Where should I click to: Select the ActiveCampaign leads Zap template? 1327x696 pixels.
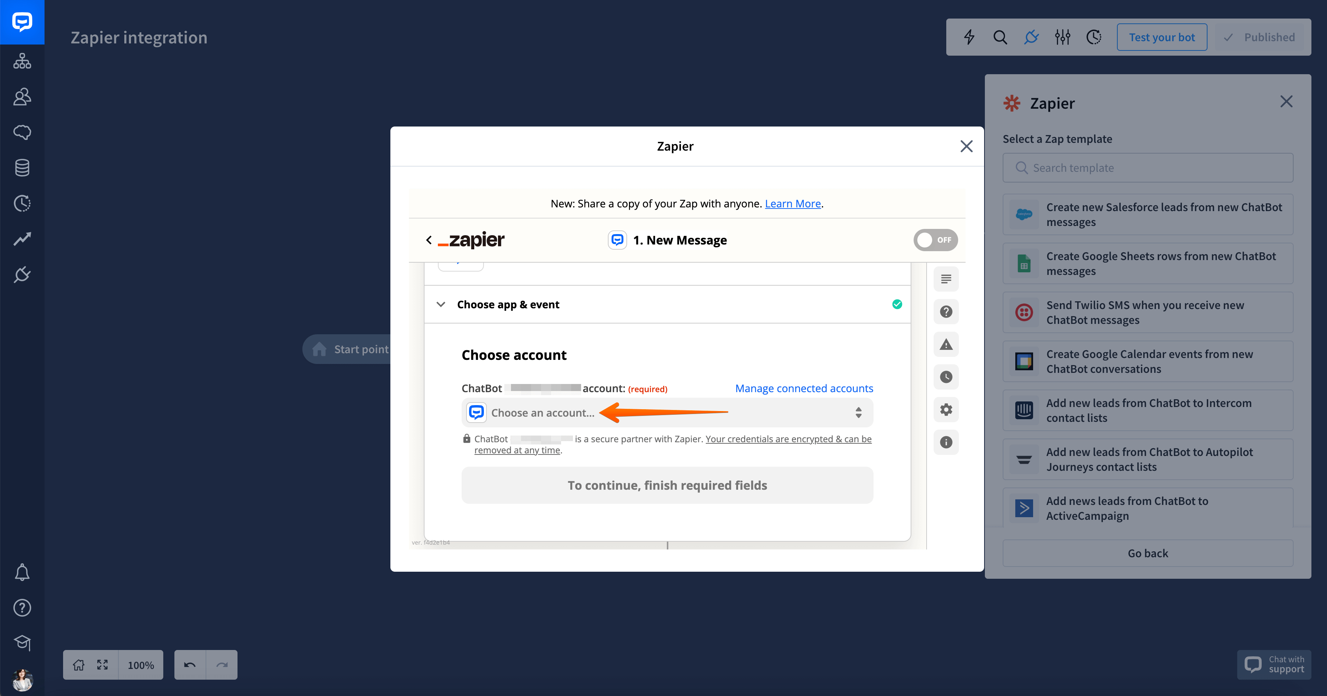pos(1148,508)
